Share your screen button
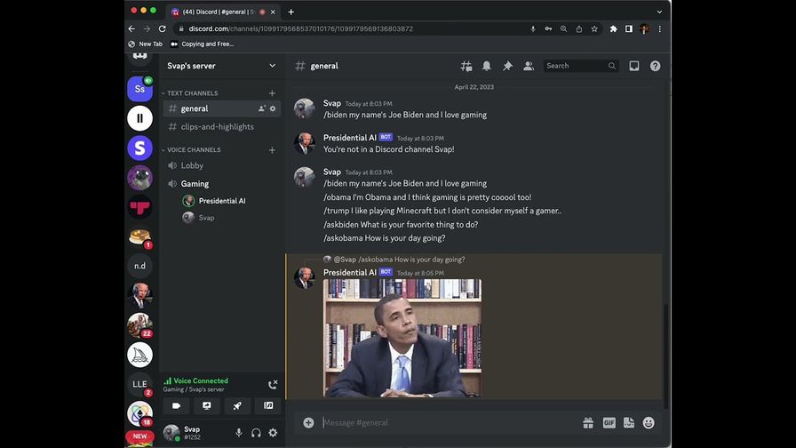This screenshot has height=448, width=796. pos(207,406)
